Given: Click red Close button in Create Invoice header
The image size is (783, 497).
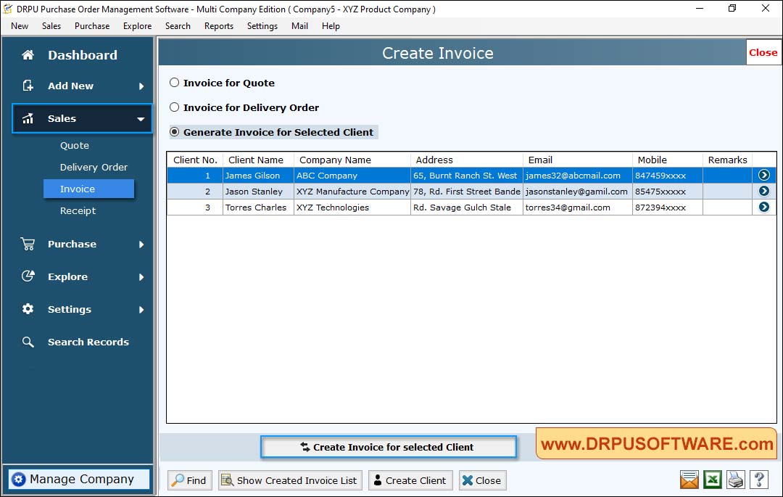Looking at the screenshot, I should [763, 52].
